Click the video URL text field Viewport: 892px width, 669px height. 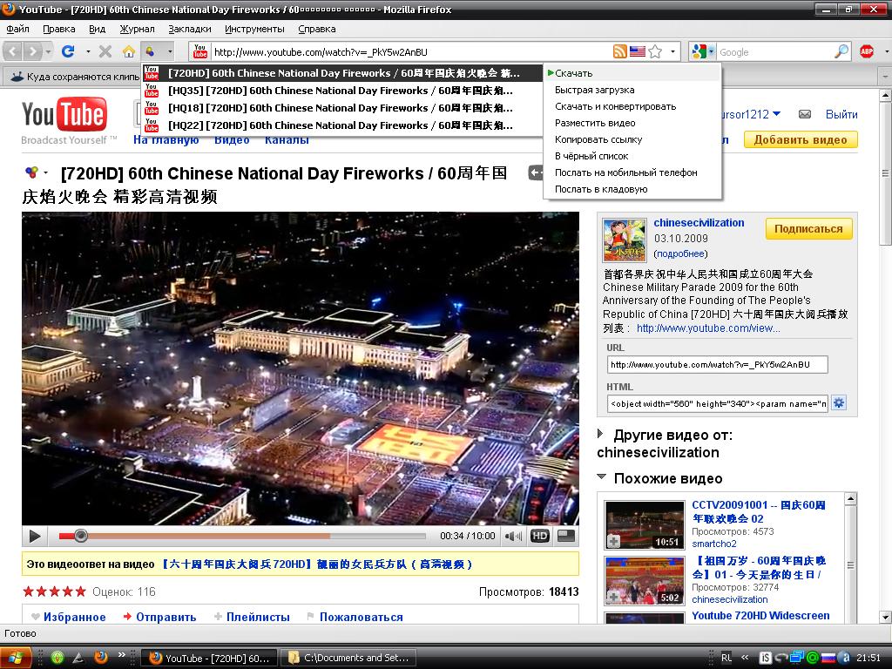[x=717, y=364]
